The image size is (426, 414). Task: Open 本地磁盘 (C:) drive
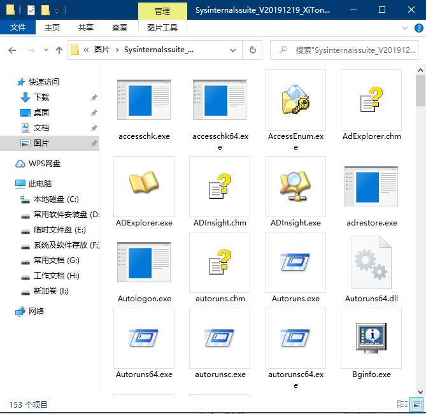click(x=56, y=199)
